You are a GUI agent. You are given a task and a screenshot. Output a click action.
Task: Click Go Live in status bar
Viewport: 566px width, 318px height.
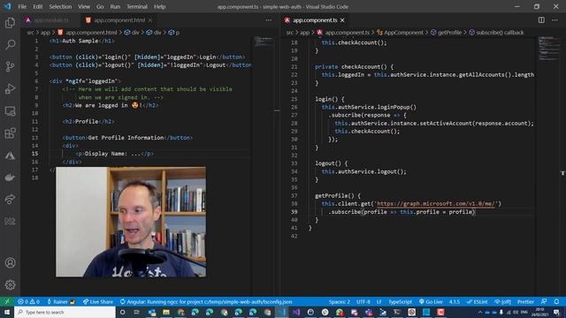pos(431,302)
